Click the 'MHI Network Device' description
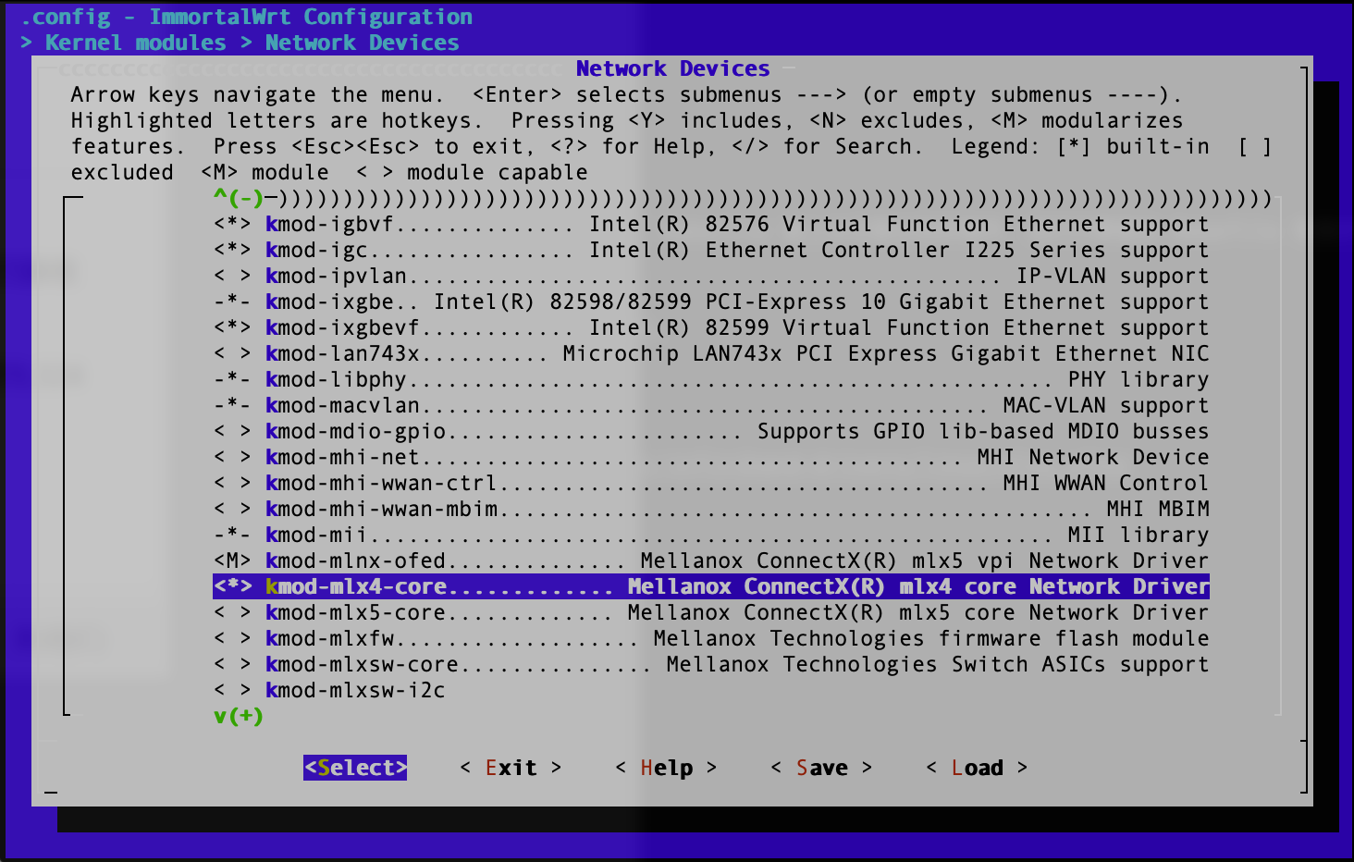Image resolution: width=1354 pixels, height=862 pixels. (x=1093, y=457)
